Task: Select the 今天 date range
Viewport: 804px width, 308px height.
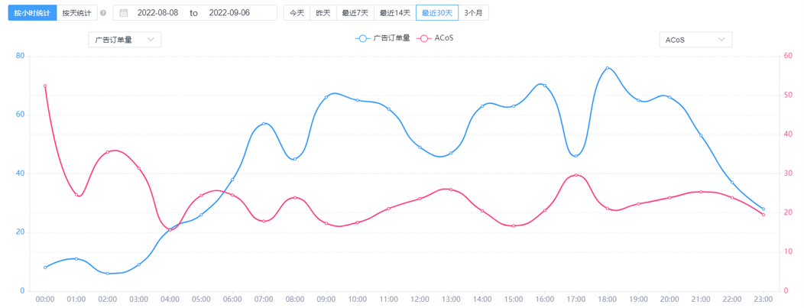Action: point(297,13)
